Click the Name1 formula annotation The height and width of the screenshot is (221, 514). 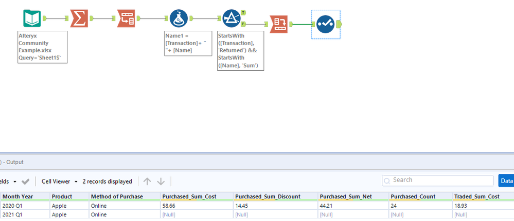click(188, 44)
